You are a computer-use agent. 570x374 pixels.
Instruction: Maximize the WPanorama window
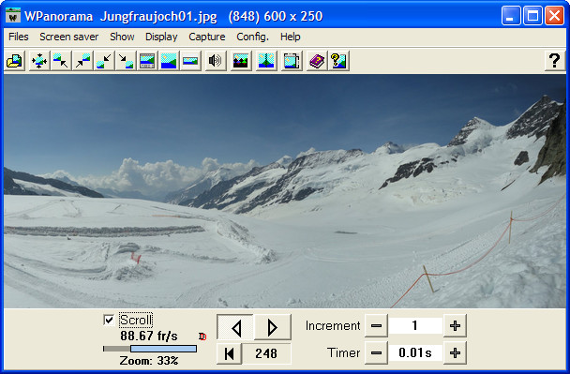[x=532, y=16]
